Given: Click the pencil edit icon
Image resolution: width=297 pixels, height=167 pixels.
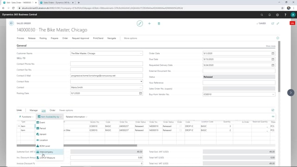Looking at the screenshot, I should point(140,24).
